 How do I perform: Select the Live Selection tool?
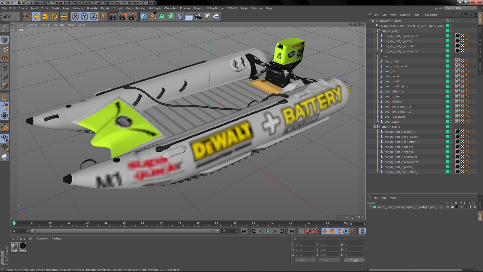click(x=27, y=17)
